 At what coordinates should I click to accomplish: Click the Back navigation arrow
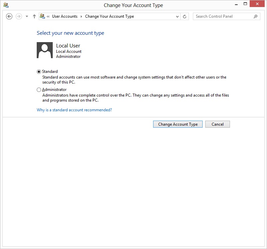pos(9,16)
